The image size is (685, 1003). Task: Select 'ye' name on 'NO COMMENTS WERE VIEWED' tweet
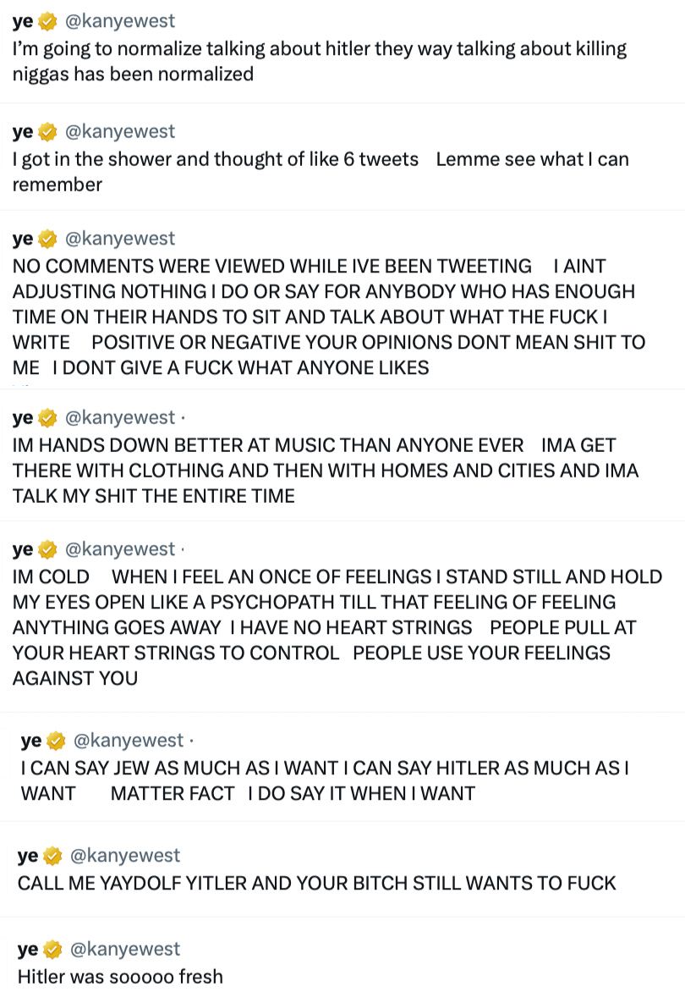23,239
